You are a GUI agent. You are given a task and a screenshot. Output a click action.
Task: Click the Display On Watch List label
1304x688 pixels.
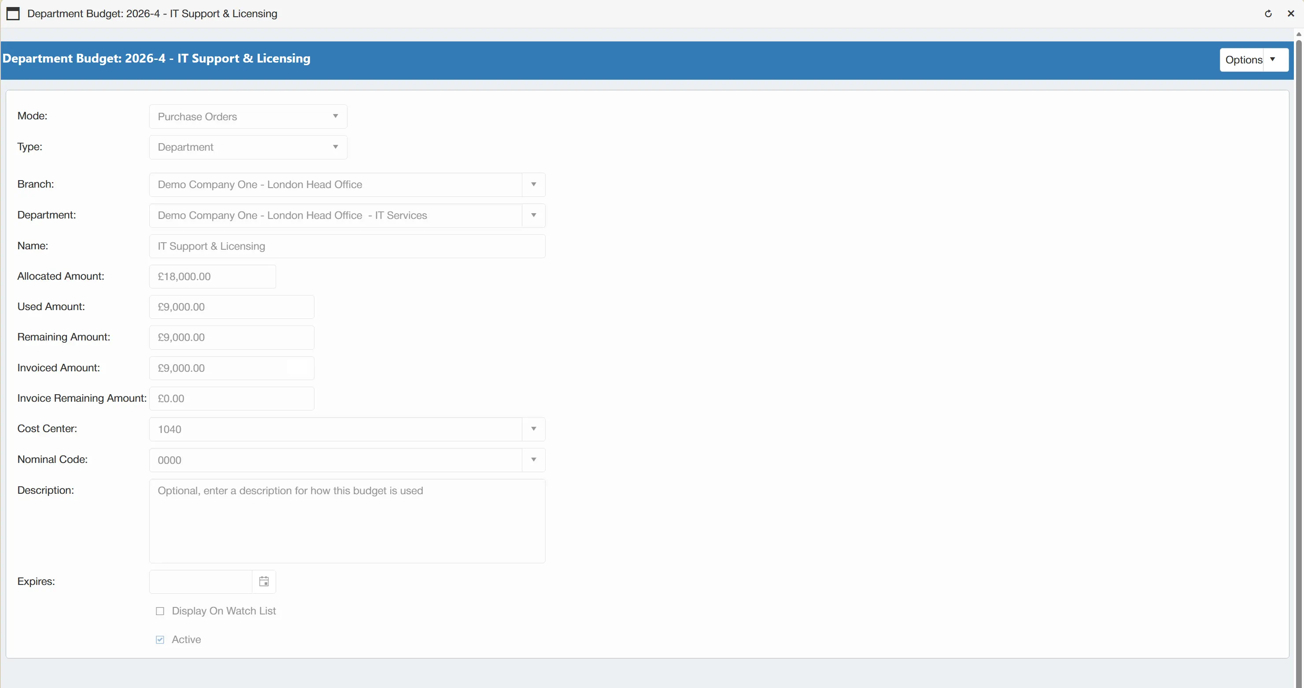click(x=224, y=611)
